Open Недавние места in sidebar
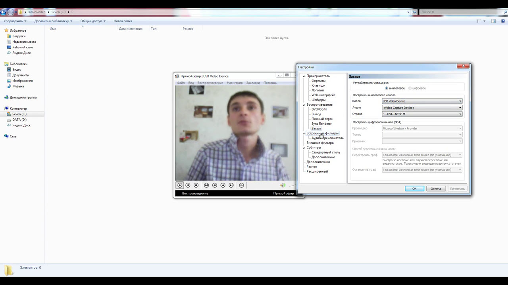508x285 pixels. point(24,42)
